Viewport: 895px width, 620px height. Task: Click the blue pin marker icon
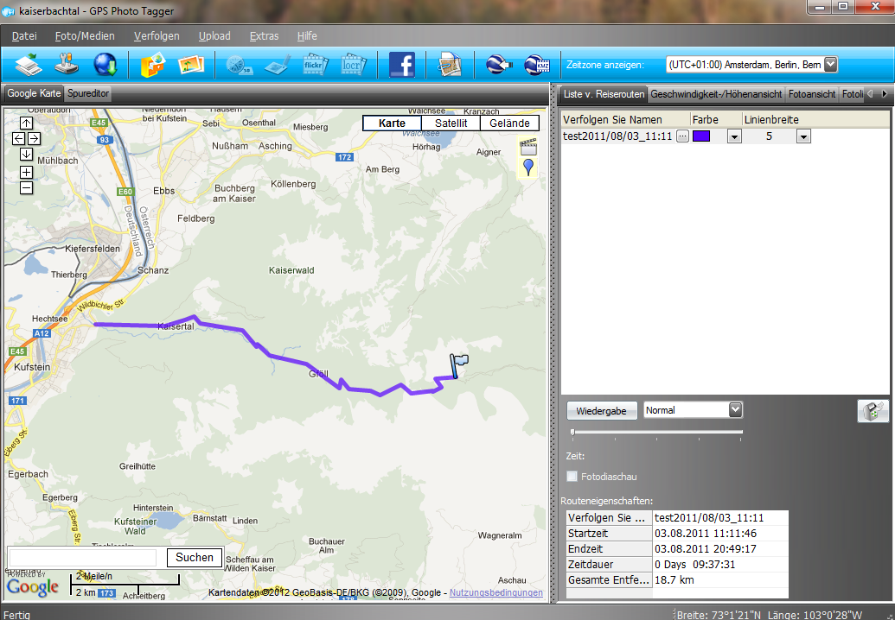tap(528, 168)
